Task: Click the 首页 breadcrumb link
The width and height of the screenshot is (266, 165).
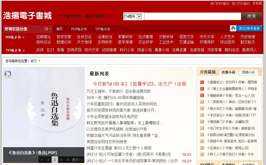Action: pos(34,61)
